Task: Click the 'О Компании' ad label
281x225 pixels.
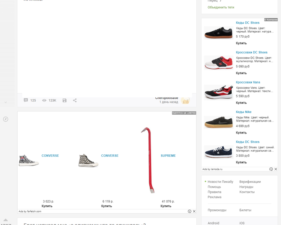Action: point(271,20)
